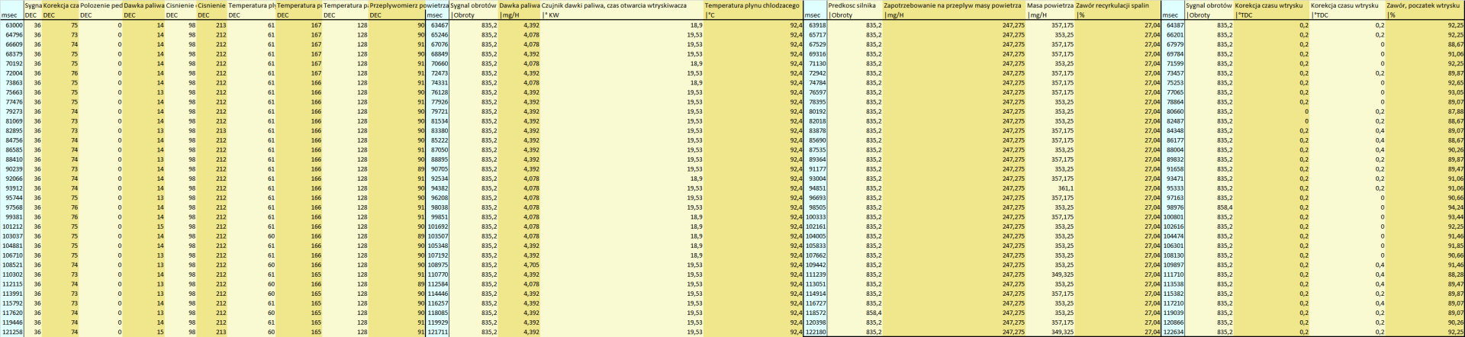The height and width of the screenshot is (337, 1465).
Task: Select timestamp cell 64387
Action: click(1174, 25)
